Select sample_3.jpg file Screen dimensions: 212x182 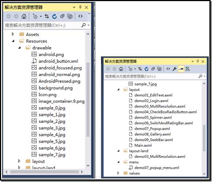(52, 128)
